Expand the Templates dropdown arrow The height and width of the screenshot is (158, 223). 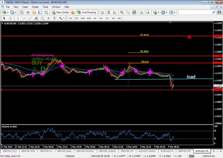174,12
